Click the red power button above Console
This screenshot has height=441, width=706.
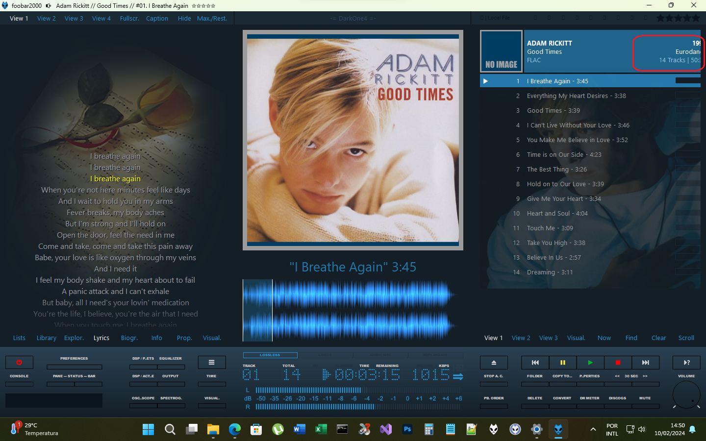tap(19, 363)
